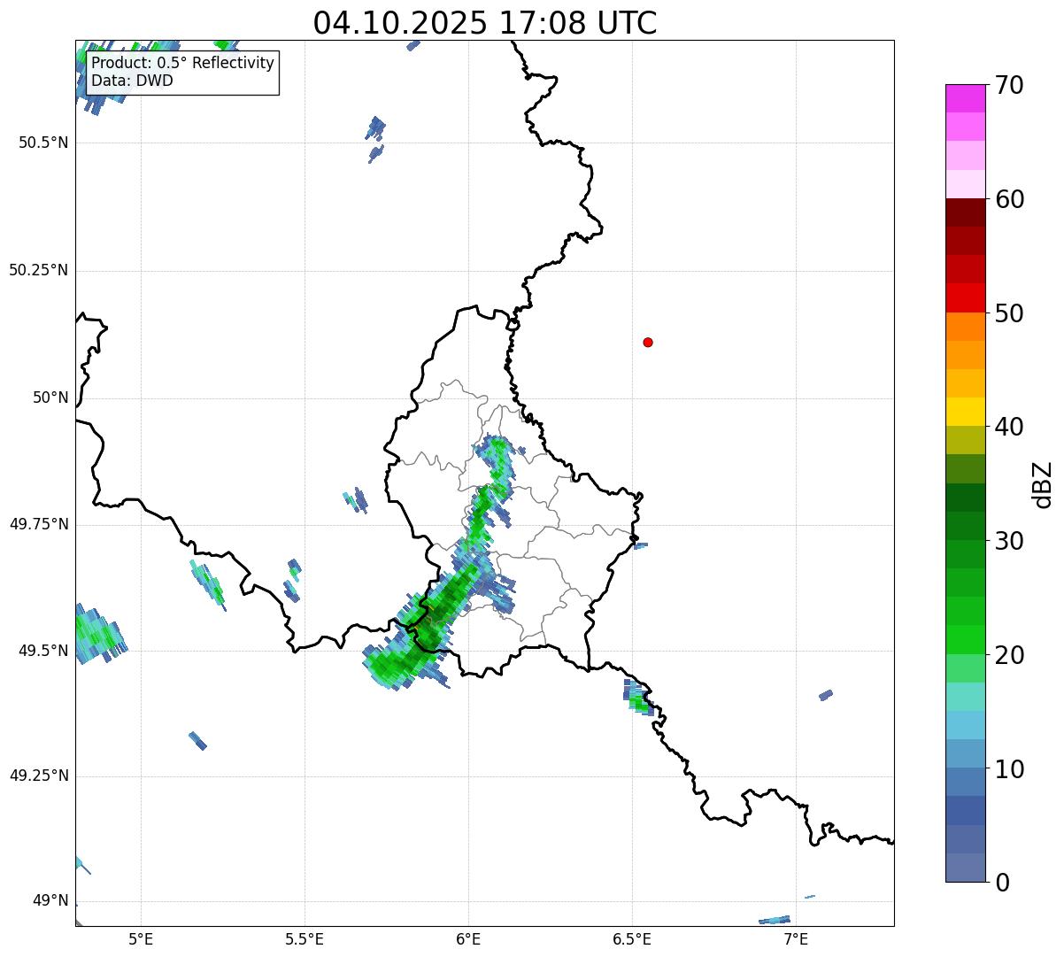The image size is (1064, 957).
Task: Click the 0 tick label on colorbar
Action: (1002, 884)
